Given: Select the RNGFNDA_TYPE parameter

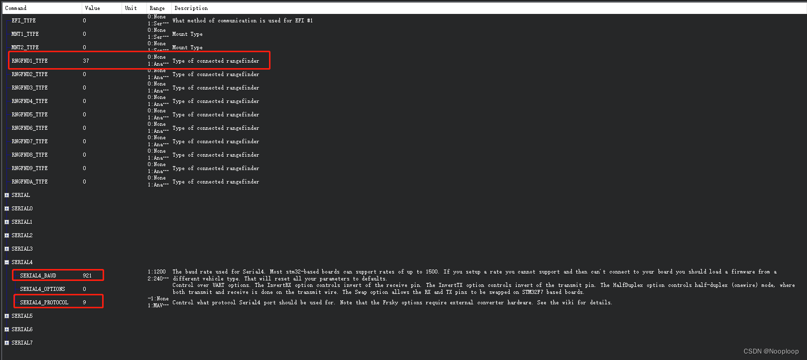Looking at the screenshot, I should pos(30,181).
